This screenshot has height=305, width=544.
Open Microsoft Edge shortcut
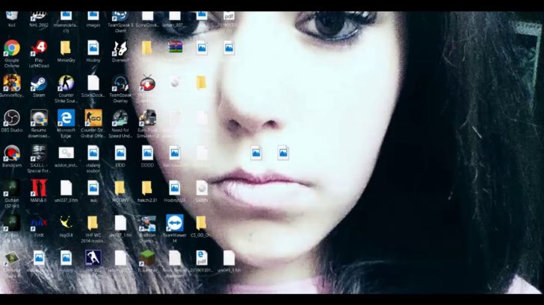66,118
